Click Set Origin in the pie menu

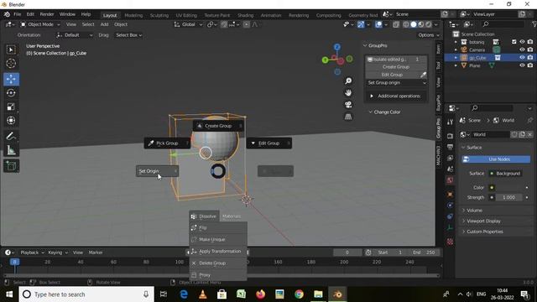coord(157,171)
